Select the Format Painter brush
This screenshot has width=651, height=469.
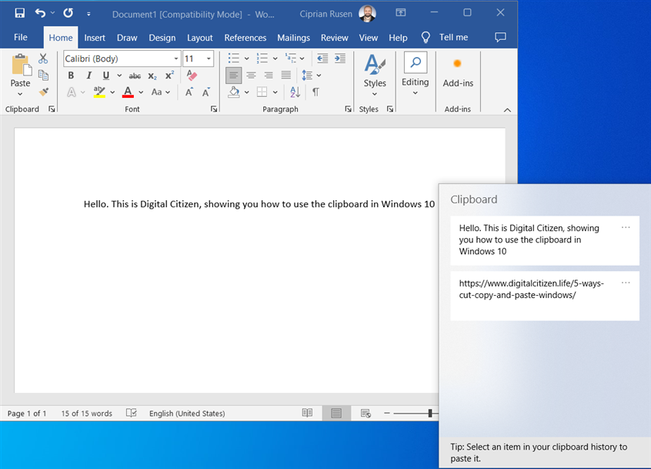pyautogui.click(x=43, y=92)
